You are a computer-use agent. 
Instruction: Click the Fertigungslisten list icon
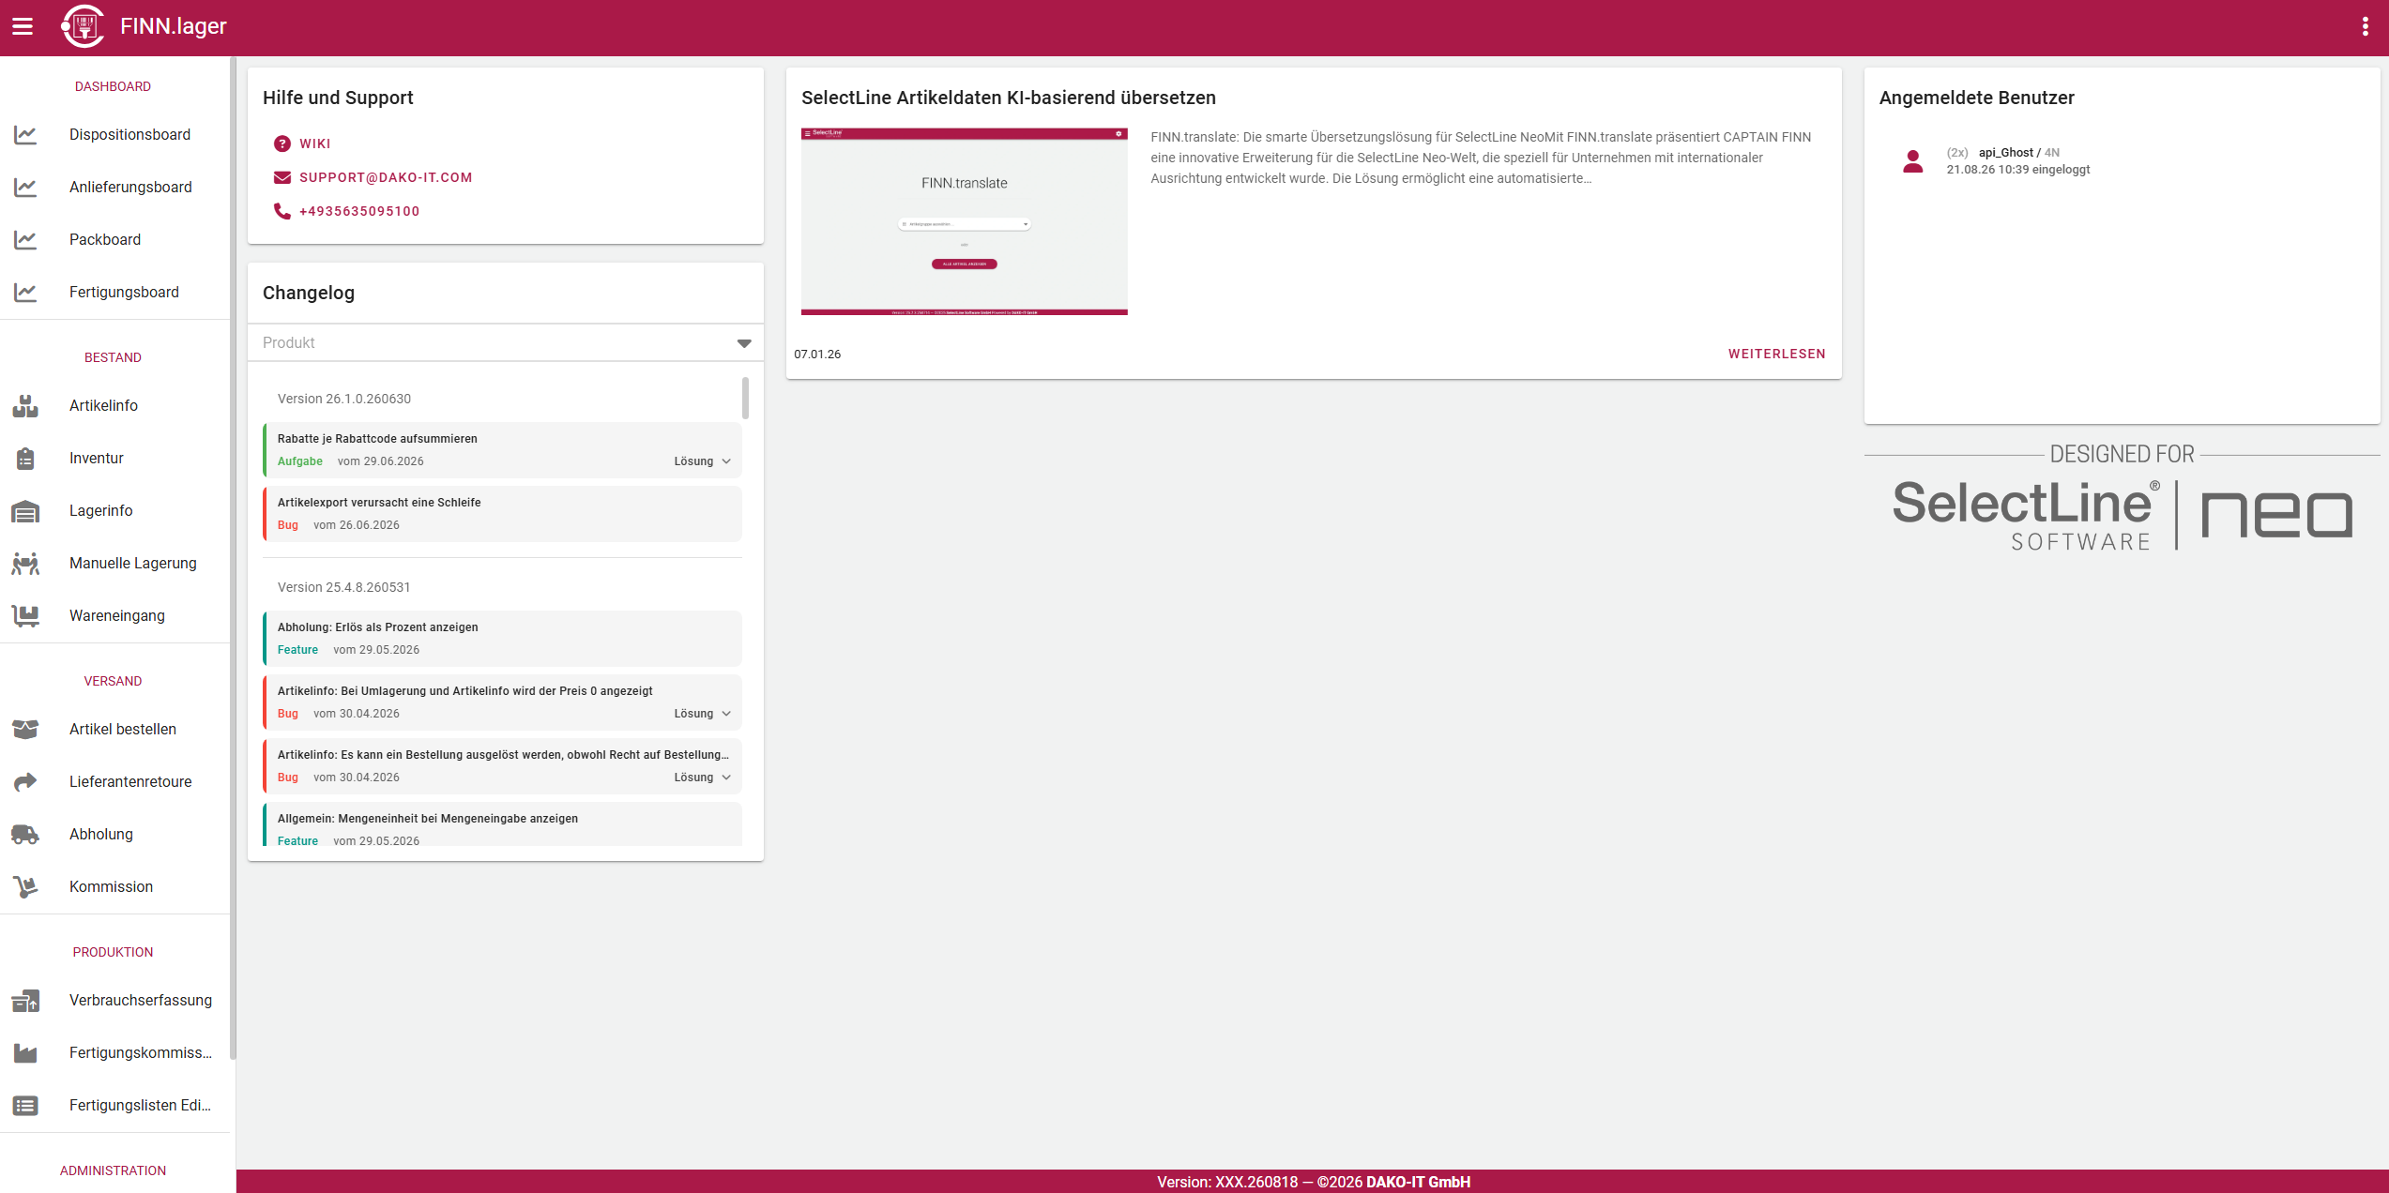pos(25,1106)
